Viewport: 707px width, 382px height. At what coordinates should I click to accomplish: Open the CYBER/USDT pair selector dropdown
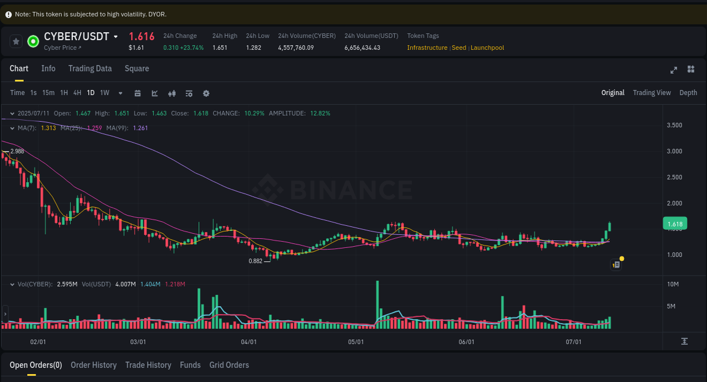[x=117, y=36]
